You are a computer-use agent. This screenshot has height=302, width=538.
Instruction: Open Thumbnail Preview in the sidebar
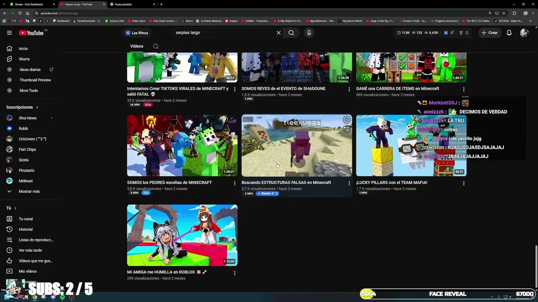35,80
